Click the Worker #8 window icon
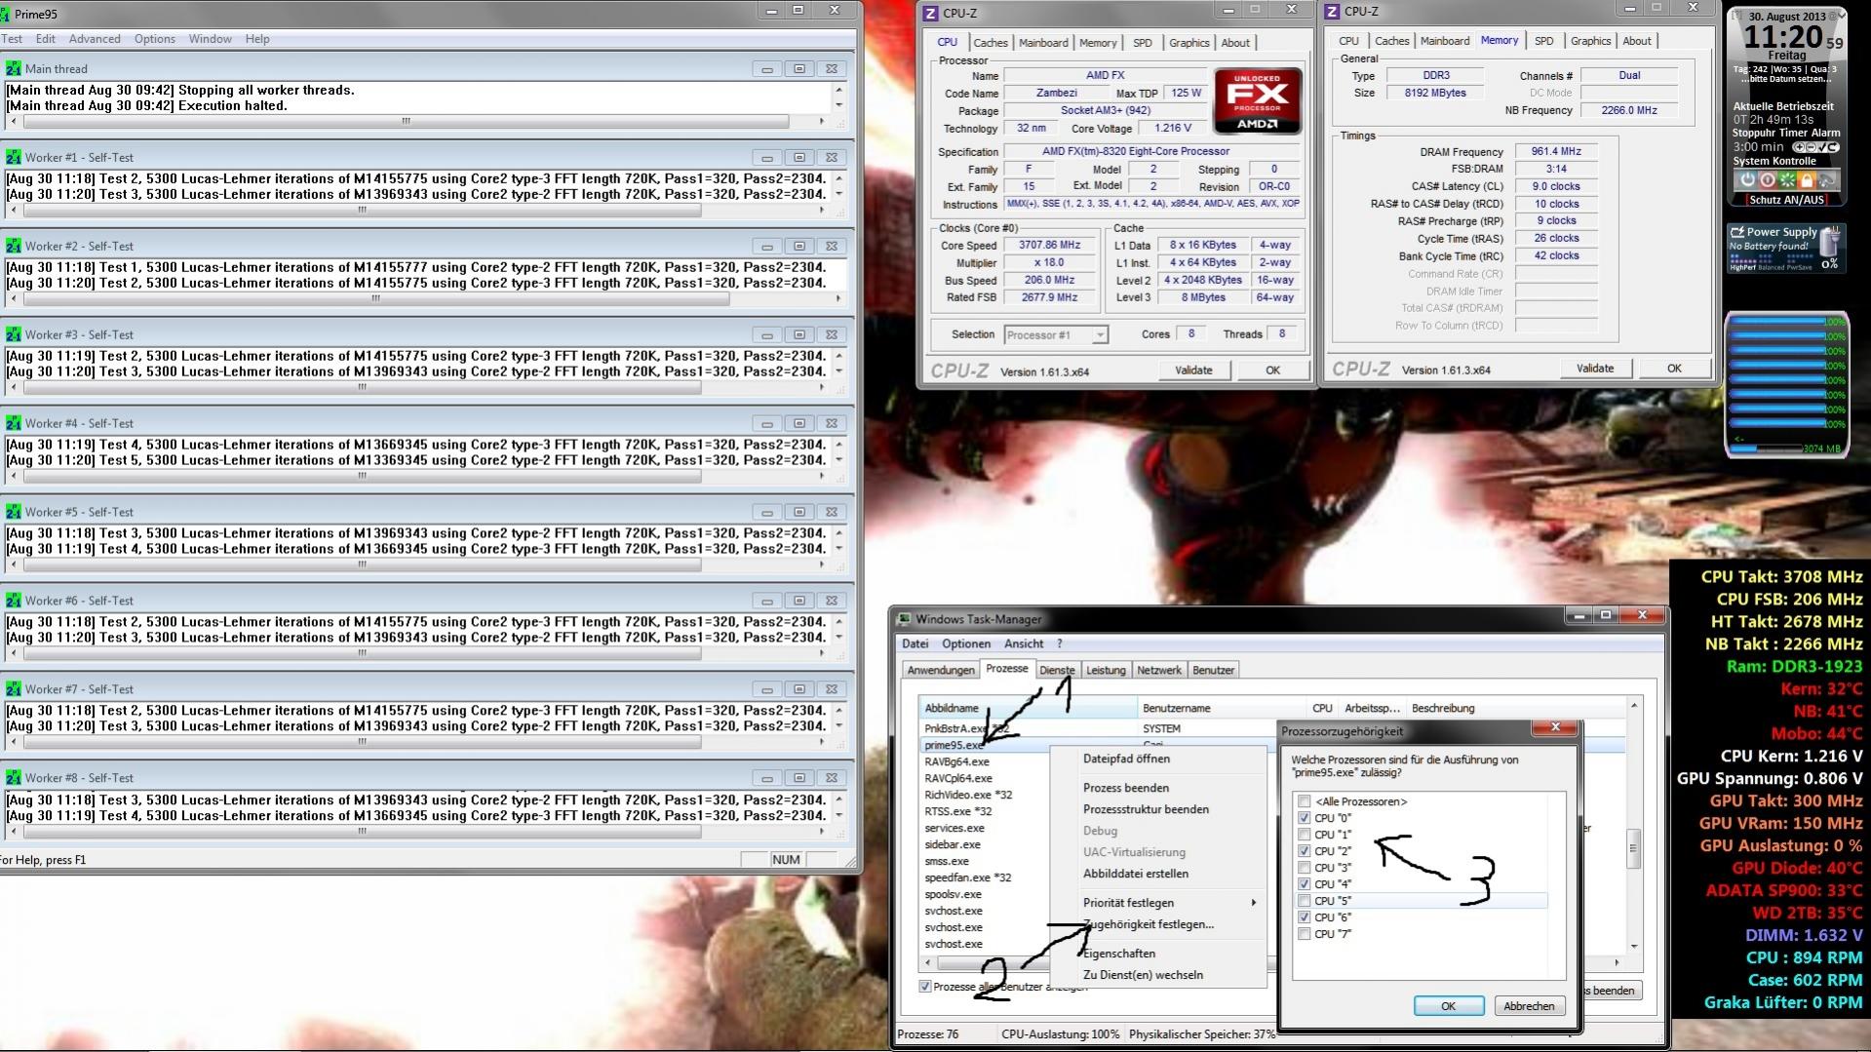Viewport: 1871px width, 1052px height. click(x=13, y=778)
